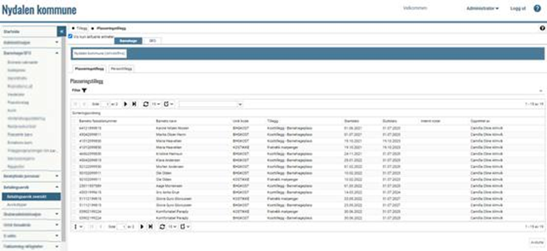The width and height of the screenshot is (547, 251).
Task: Click the small help icon on breadcrumb bar
Action: tap(542, 29)
